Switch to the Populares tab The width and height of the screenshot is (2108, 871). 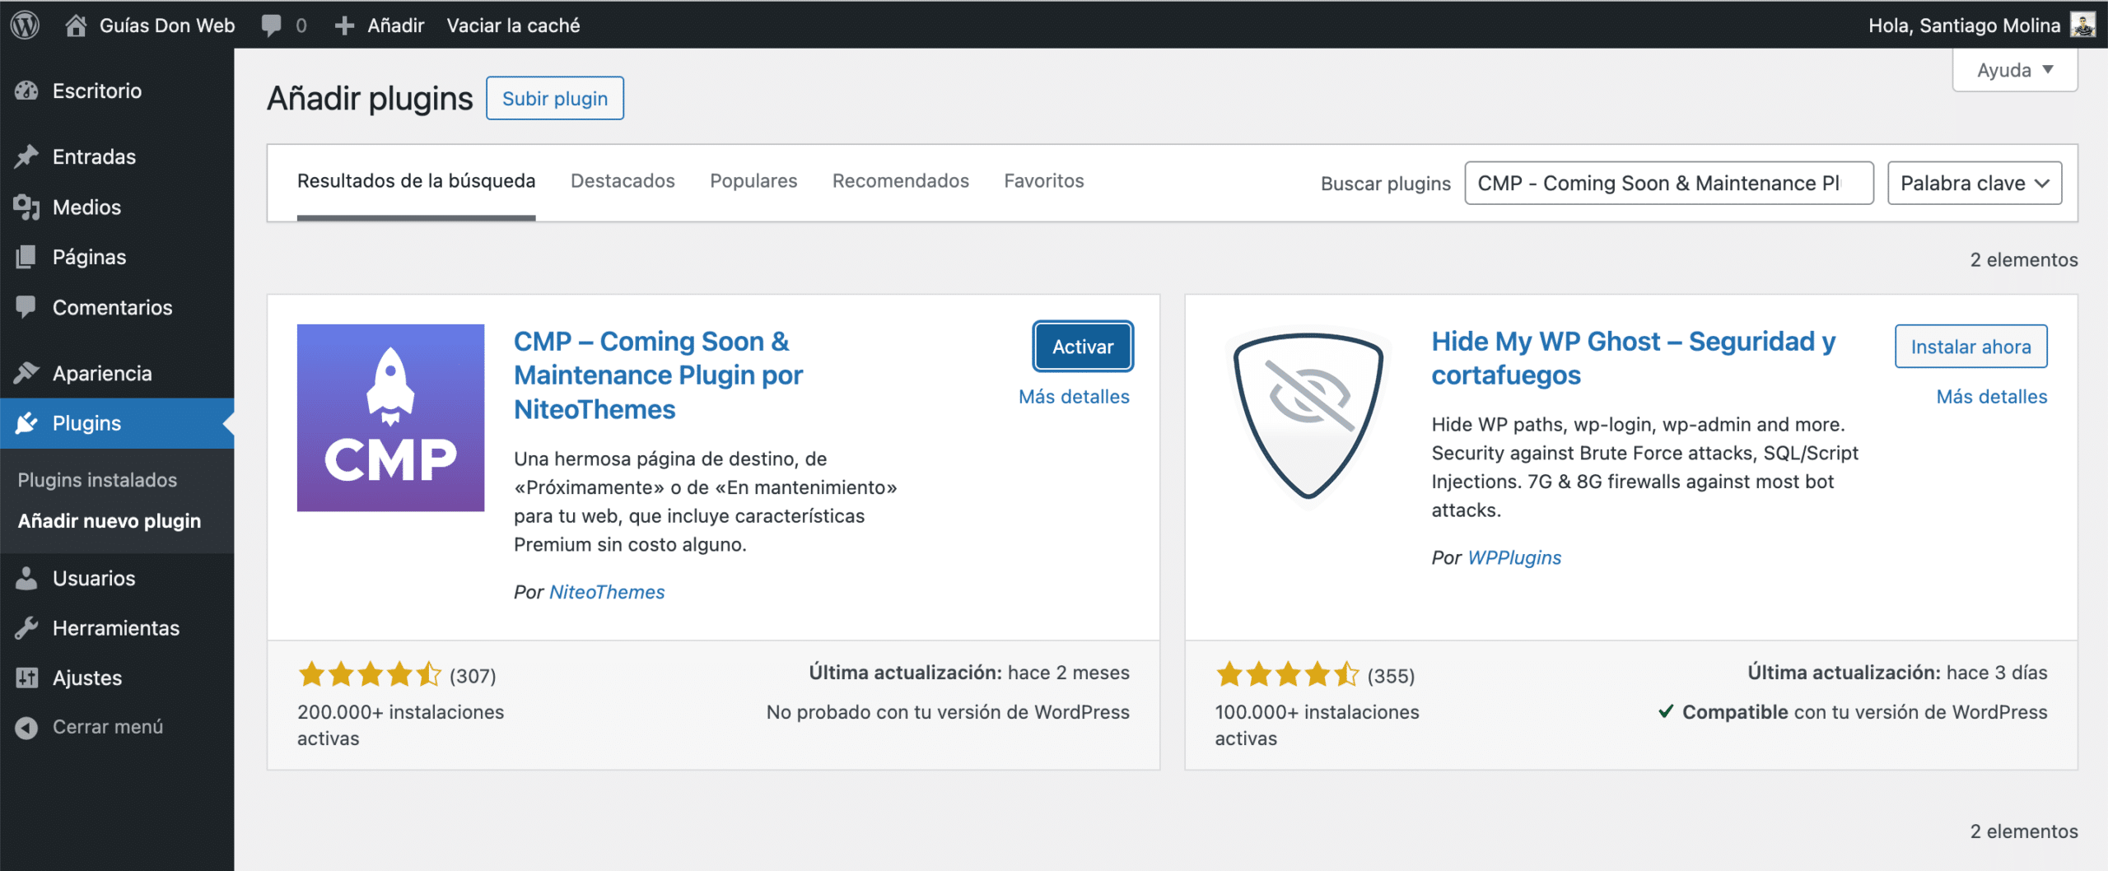click(x=753, y=180)
